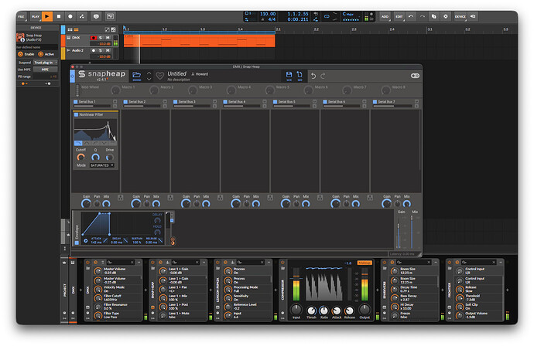Viewport: 534px width, 346px height.
Task: Adjust the Macro 4 knob
Action: coord(231,90)
